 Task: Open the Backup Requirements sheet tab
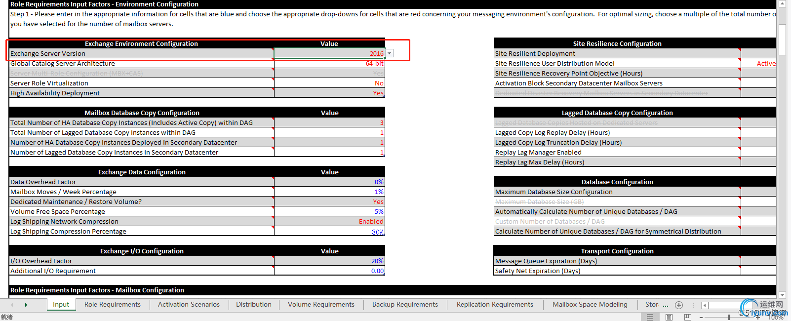(x=405, y=305)
